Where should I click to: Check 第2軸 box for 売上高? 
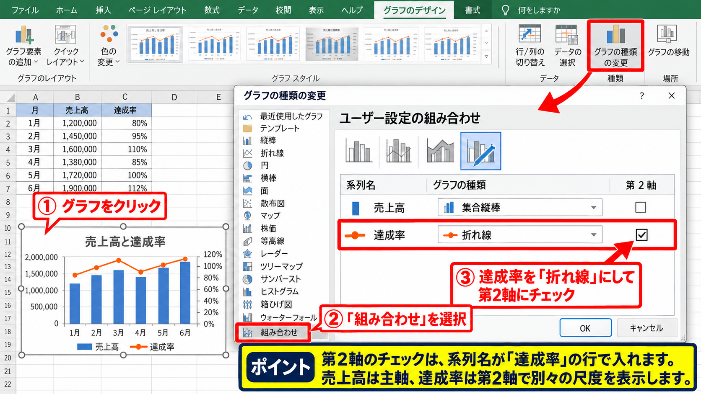(x=641, y=207)
